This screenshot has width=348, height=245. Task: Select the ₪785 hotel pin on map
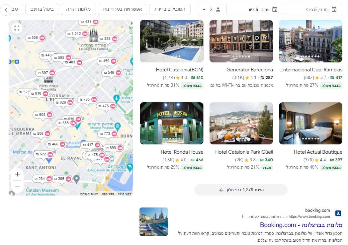[88, 99]
